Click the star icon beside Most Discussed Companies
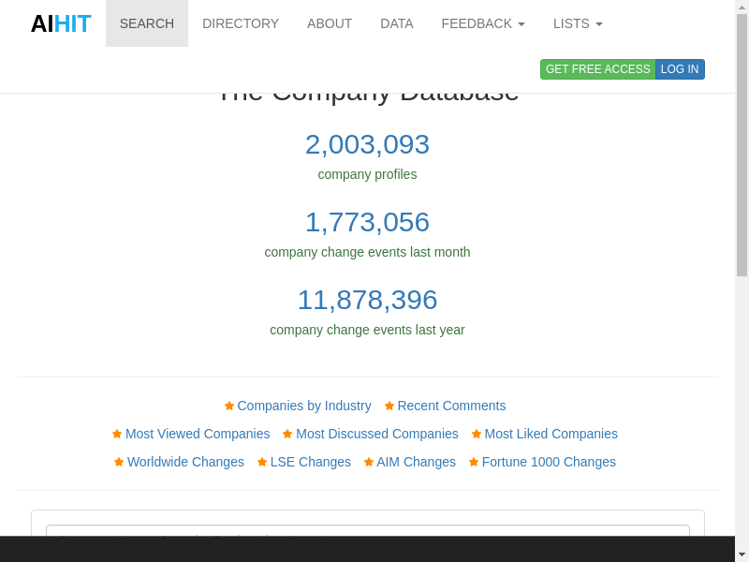The height and width of the screenshot is (562, 749). click(287, 434)
